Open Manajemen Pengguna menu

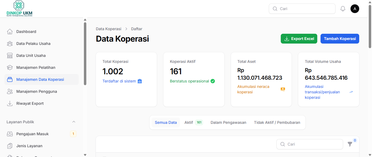tap(41, 91)
